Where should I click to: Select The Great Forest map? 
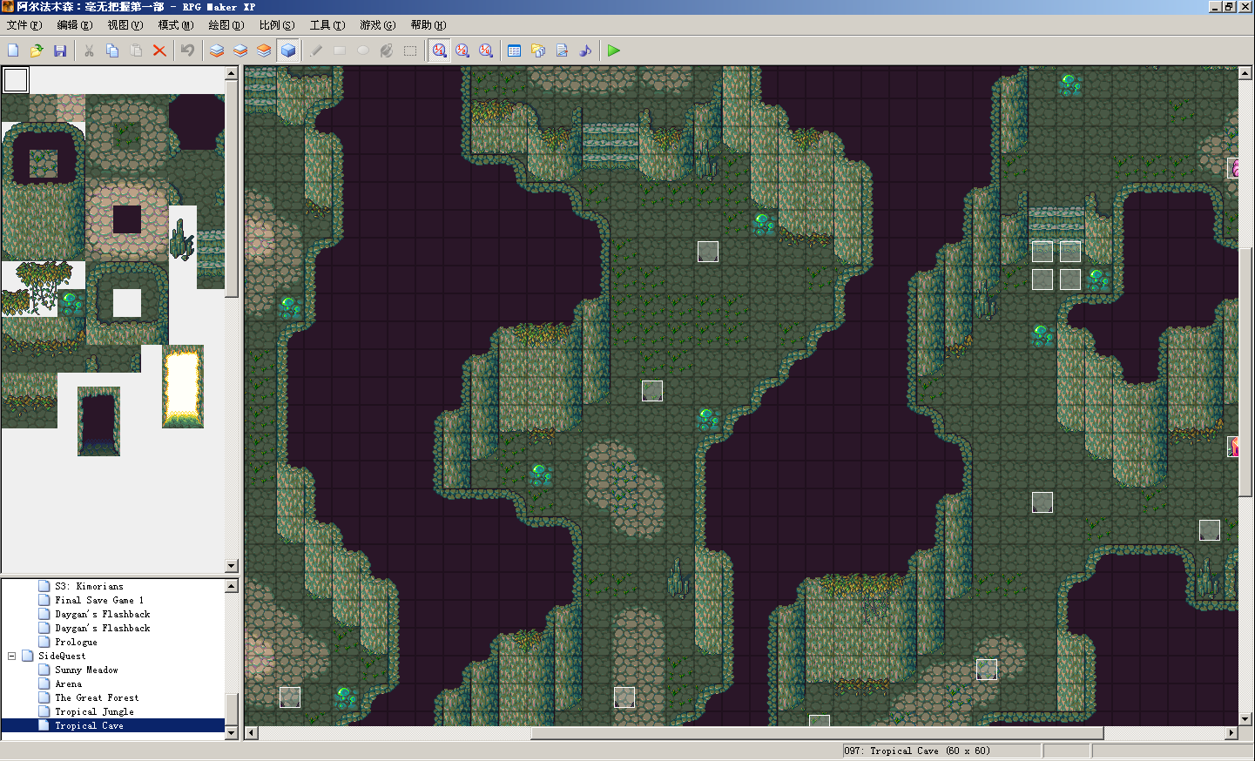point(97,697)
